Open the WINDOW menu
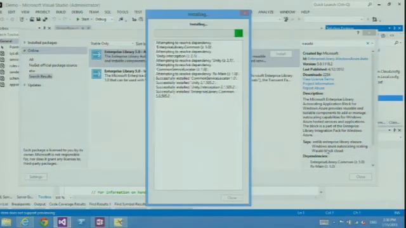 tap(287, 12)
